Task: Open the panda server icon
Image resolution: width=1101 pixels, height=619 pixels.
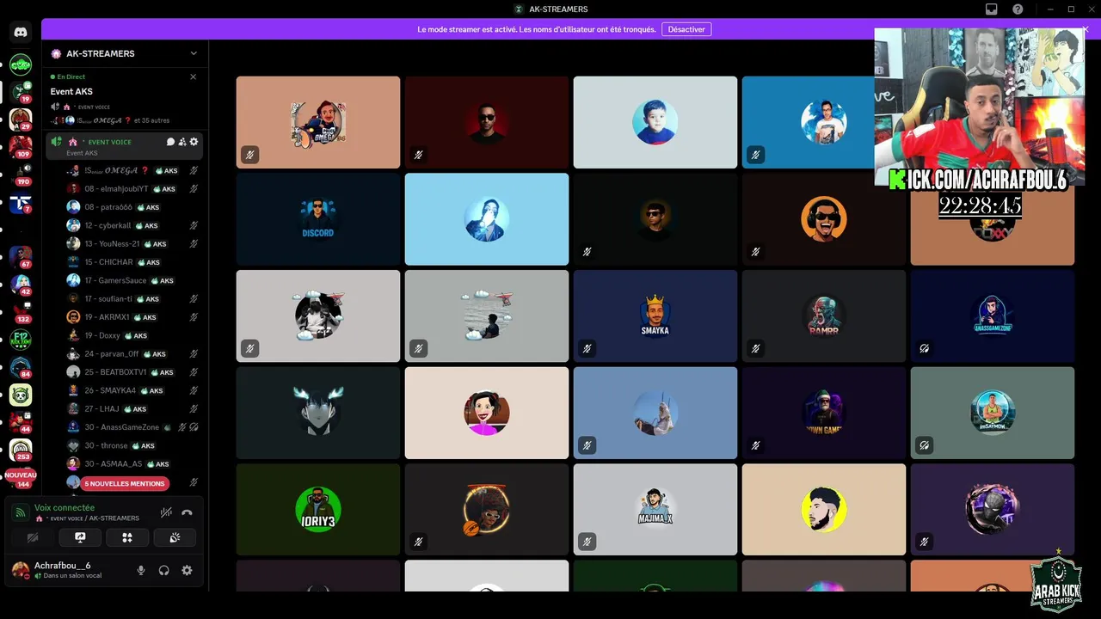Action: click(x=21, y=395)
